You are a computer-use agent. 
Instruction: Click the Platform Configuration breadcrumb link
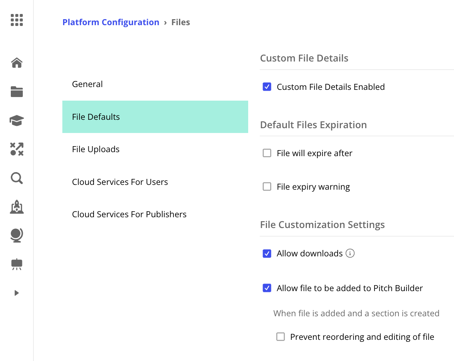click(111, 22)
